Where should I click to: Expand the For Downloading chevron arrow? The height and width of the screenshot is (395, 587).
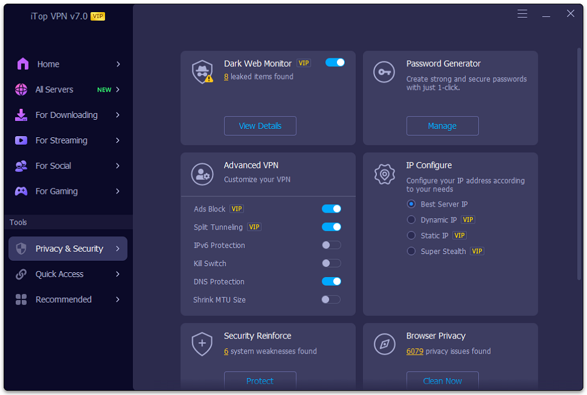coord(118,115)
